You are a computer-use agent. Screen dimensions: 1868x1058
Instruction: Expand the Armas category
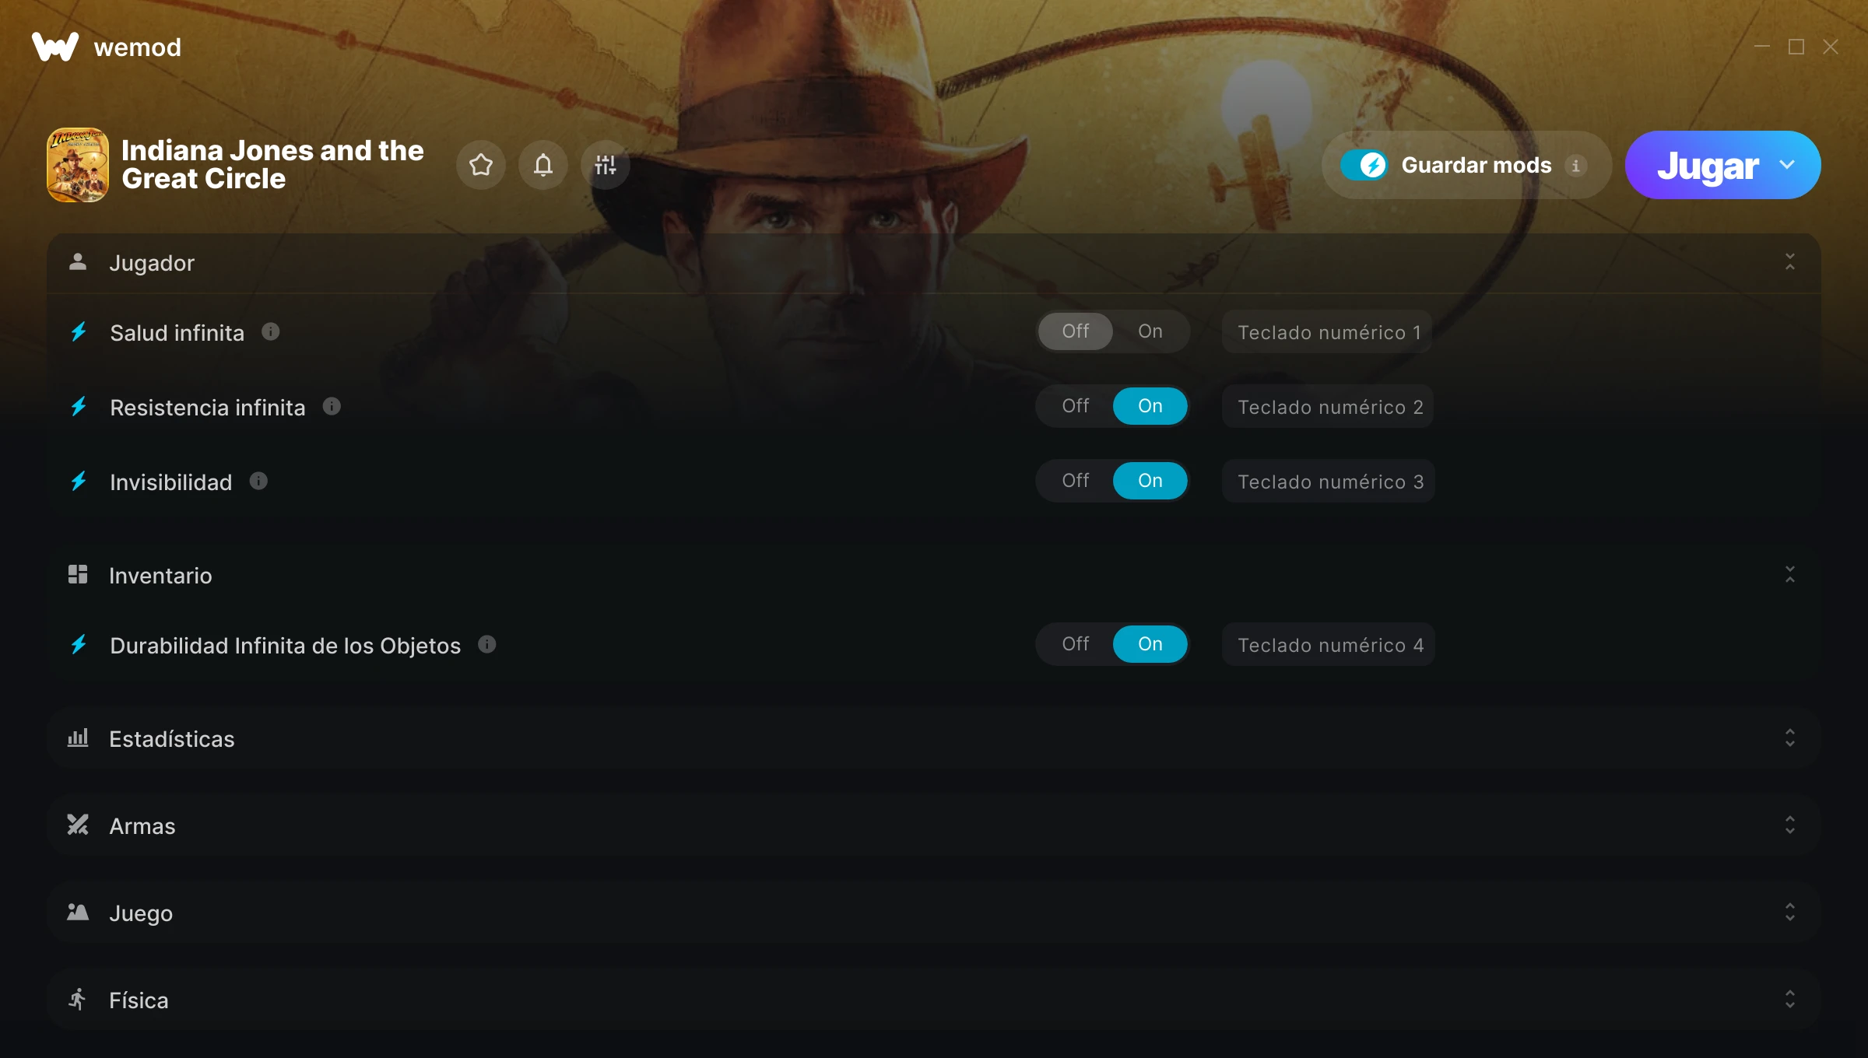934,825
